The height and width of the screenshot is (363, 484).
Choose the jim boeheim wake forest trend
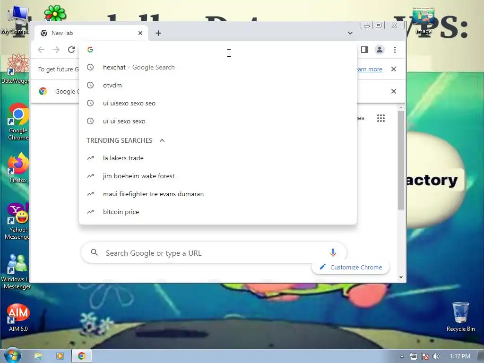(218, 176)
